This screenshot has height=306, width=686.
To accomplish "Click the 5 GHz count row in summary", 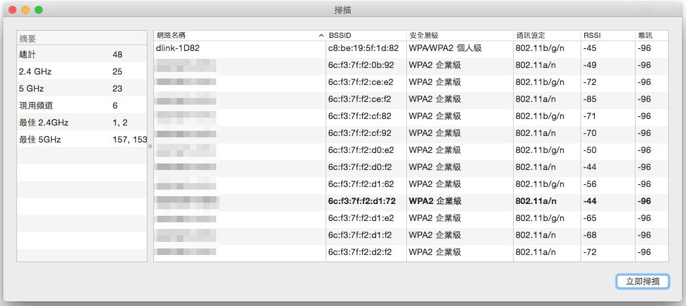I will pyautogui.click(x=82, y=89).
